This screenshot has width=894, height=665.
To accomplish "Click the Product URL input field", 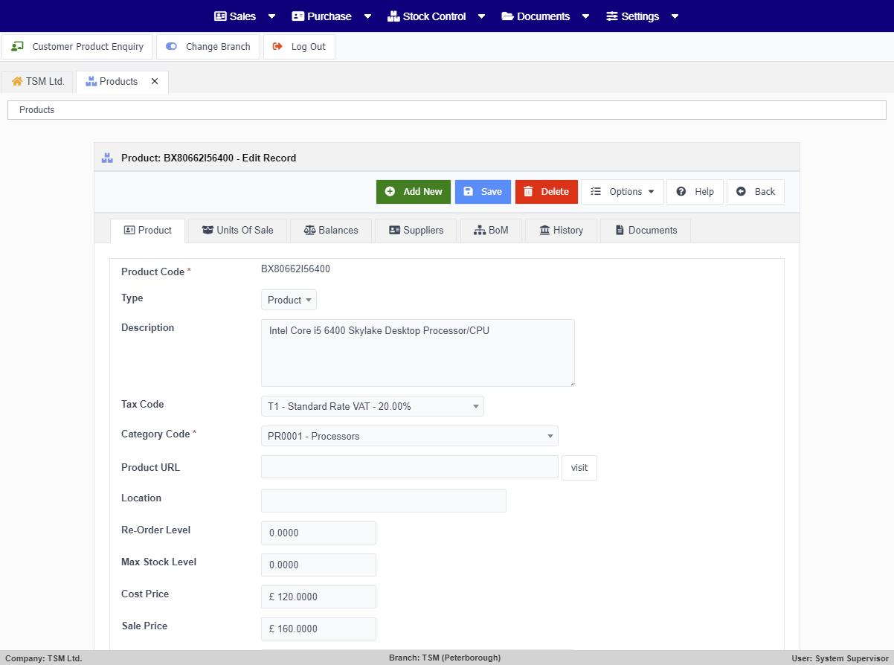I will 410,467.
